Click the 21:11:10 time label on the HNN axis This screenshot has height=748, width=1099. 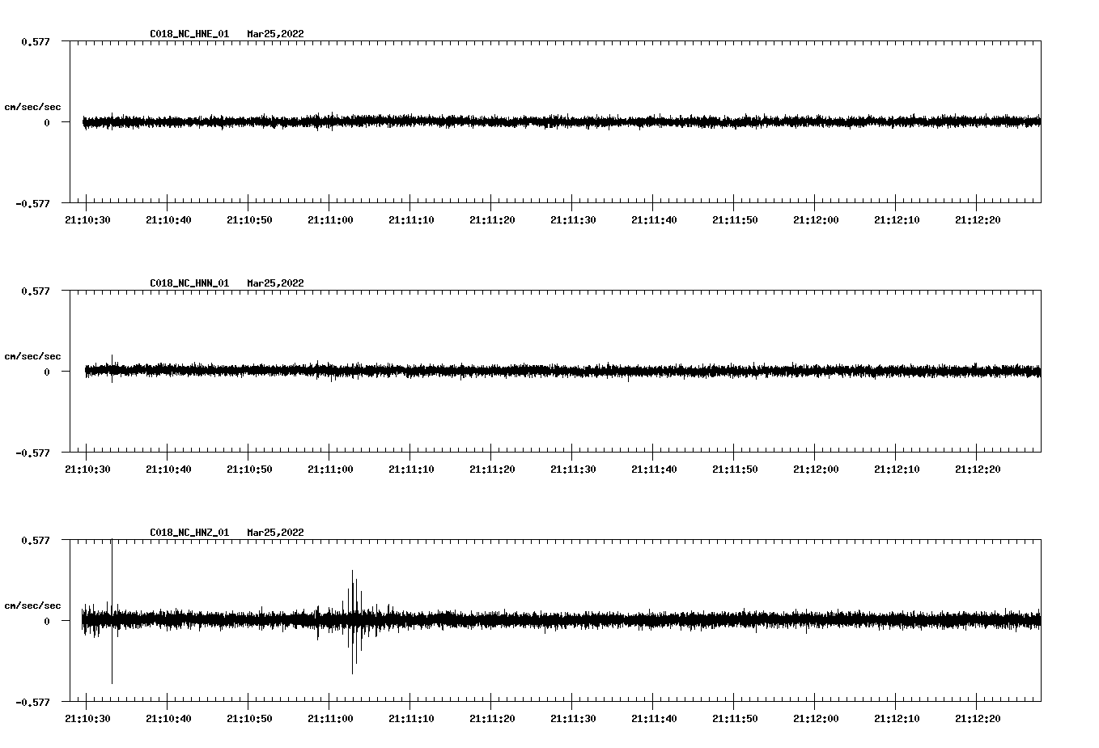(411, 470)
